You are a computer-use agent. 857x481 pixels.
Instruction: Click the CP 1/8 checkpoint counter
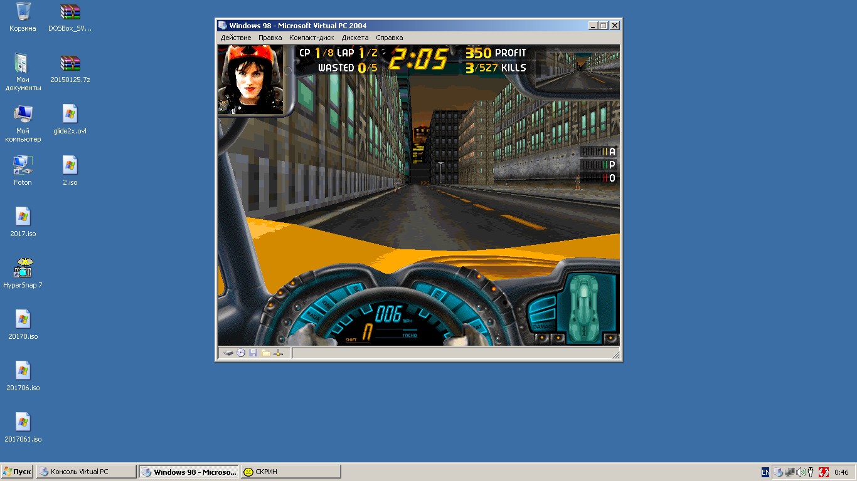coord(316,53)
